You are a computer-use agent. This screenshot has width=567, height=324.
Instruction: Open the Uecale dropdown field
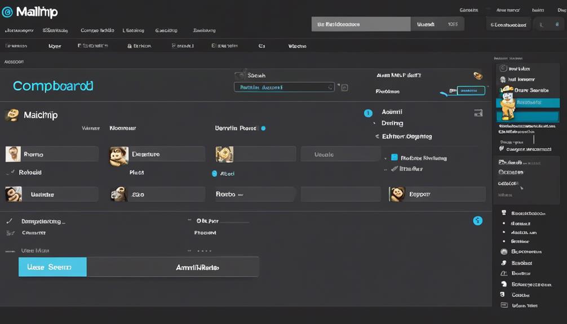coord(340,154)
